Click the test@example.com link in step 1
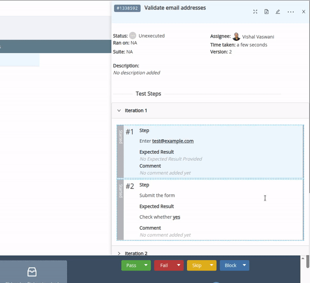Viewport: 310px width, 283px height. (173, 141)
